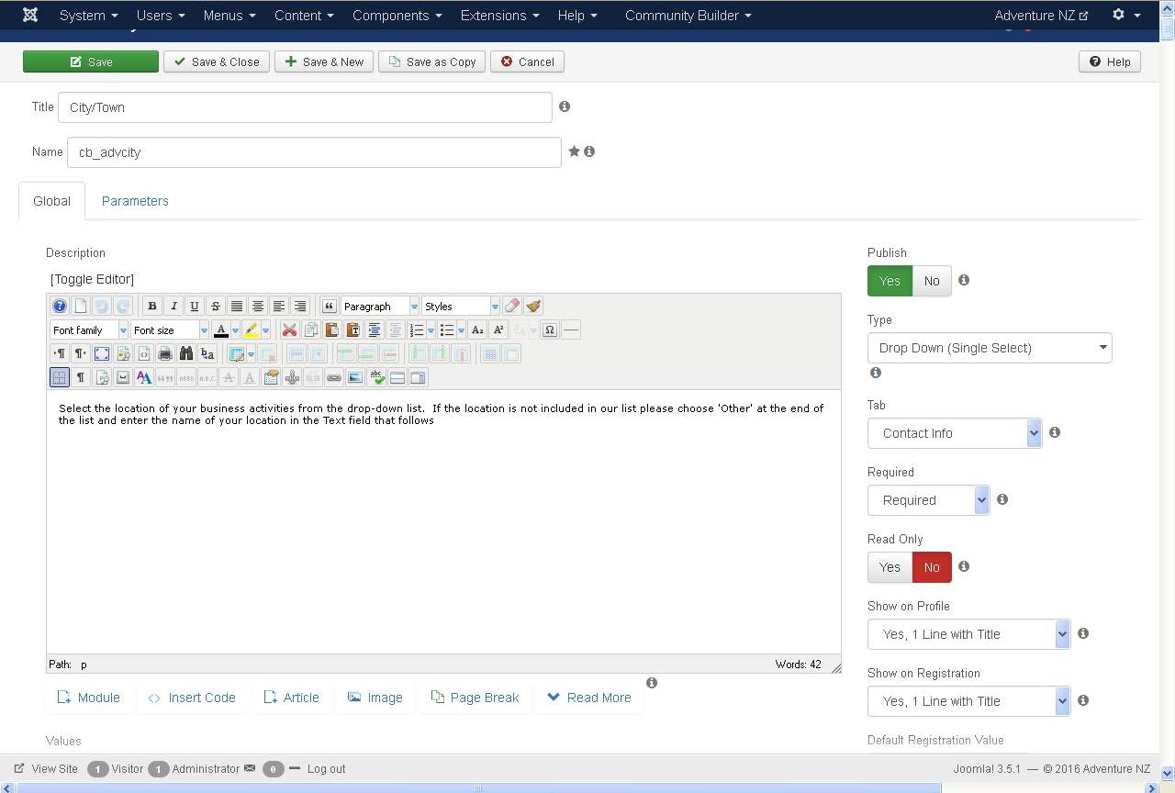
Task: Open the Font size dropdown
Action: coord(170,329)
